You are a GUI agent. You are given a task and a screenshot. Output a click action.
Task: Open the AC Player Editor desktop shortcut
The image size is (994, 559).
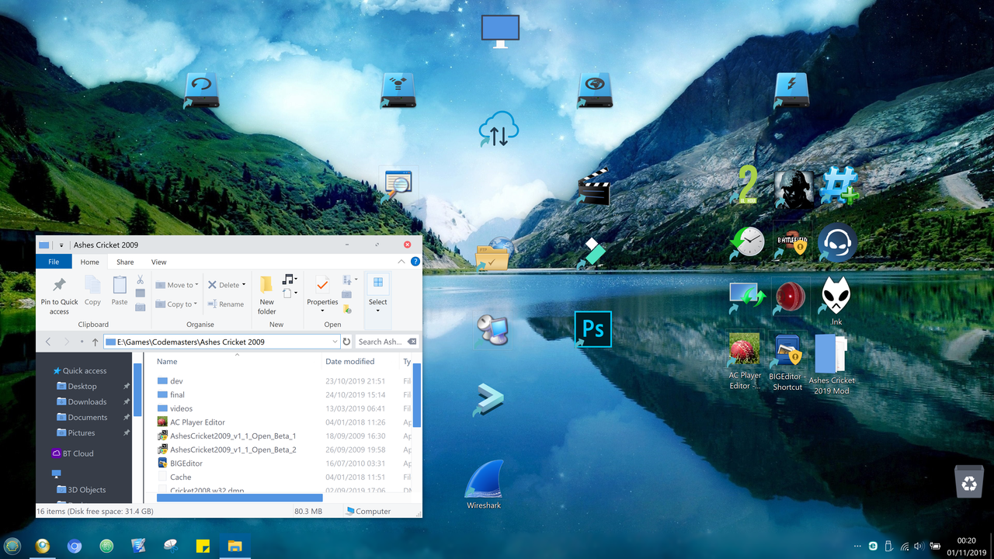coord(745,360)
